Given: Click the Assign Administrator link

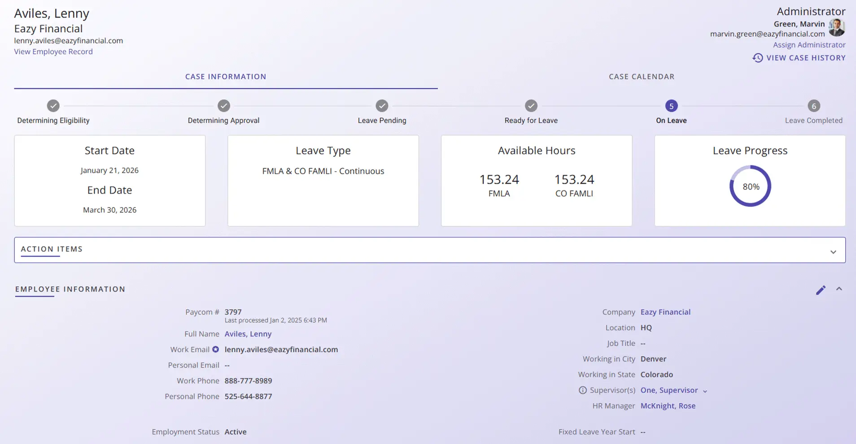Looking at the screenshot, I should click(x=809, y=45).
